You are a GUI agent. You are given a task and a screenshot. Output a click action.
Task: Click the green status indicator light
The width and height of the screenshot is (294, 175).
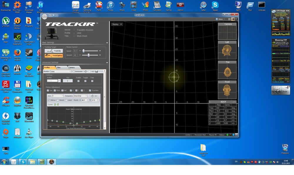pyautogui.click(x=228, y=135)
